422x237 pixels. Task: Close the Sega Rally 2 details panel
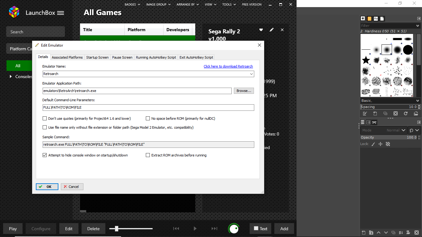point(282,30)
